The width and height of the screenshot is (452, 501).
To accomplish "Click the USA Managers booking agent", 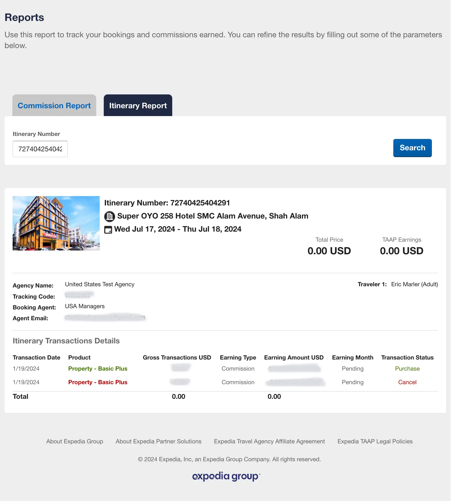I will coord(85,306).
